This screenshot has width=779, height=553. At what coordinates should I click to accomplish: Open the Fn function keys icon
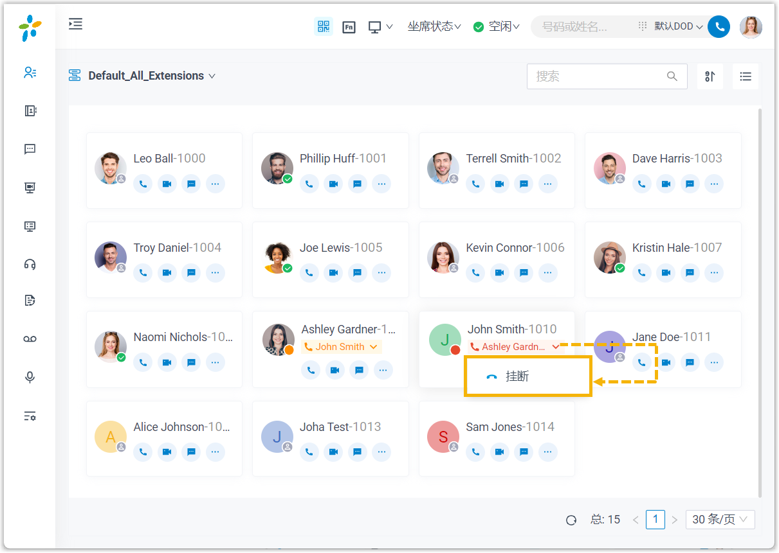(x=349, y=27)
